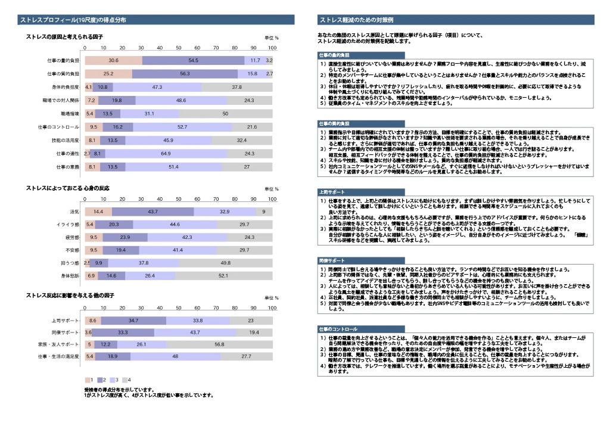Click the intro paragraph starting あなたの集団のストレス原因

click(400, 38)
